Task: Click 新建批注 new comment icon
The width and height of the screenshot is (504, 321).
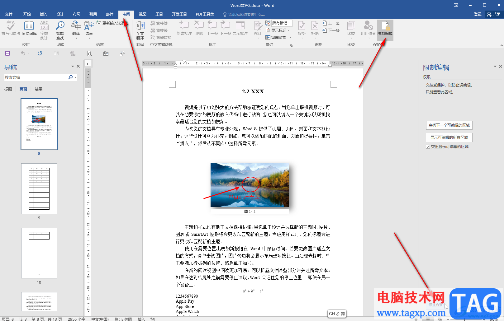Action: [x=184, y=28]
